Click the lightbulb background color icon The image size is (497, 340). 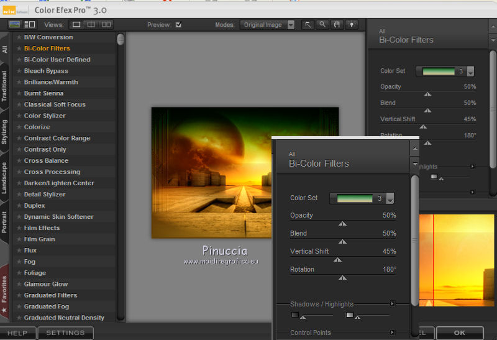352,25
